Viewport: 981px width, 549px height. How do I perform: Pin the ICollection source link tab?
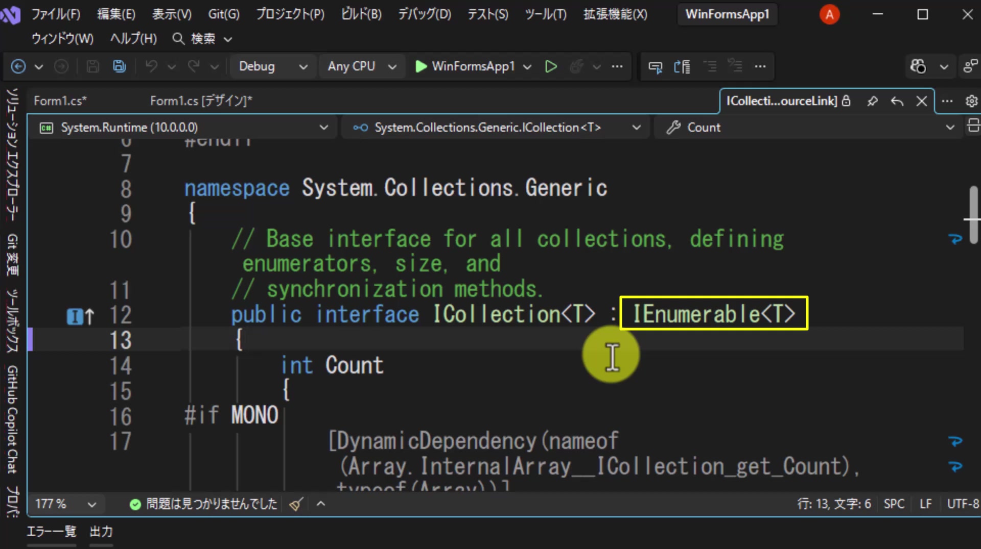pyautogui.click(x=872, y=101)
